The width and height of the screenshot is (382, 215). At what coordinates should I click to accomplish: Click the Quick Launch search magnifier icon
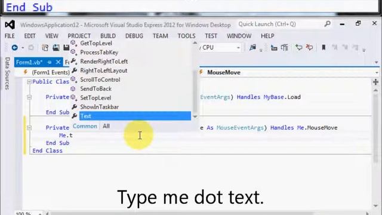tap(328, 24)
